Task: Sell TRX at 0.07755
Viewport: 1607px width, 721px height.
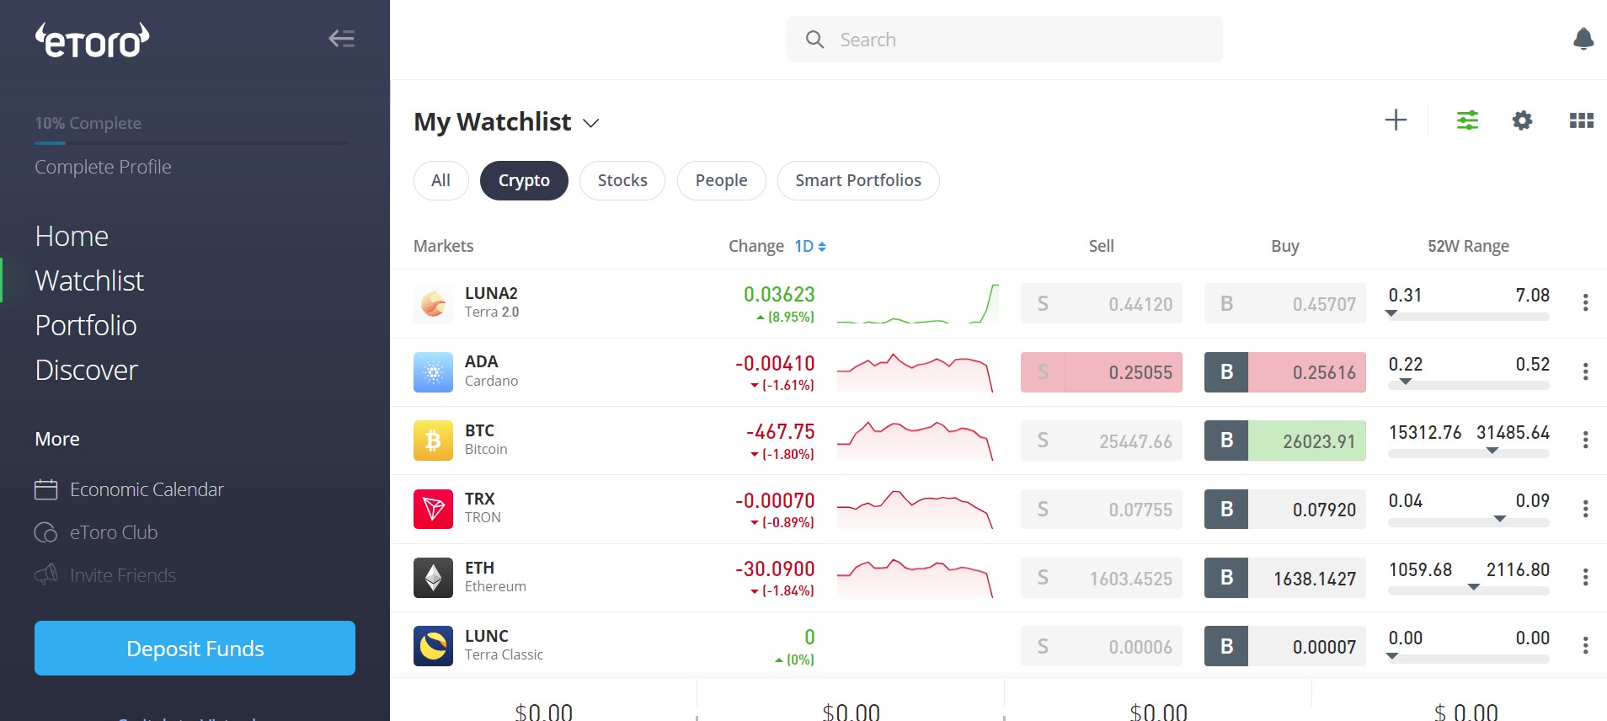Action: (1101, 509)
